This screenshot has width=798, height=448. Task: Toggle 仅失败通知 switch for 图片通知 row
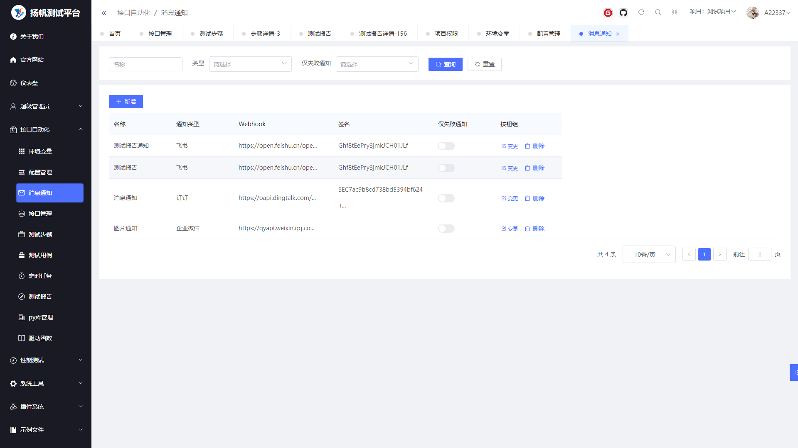(446, 229)
